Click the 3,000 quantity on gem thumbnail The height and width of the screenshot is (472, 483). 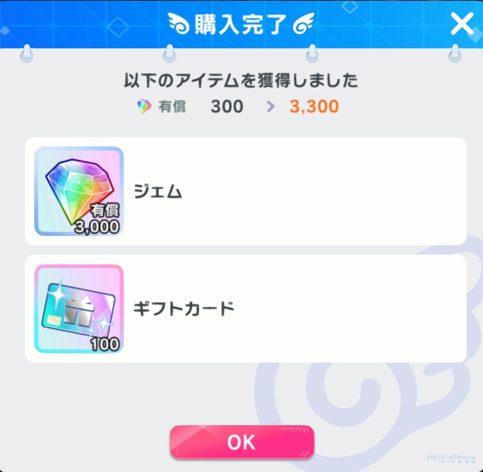tap(97, 227)
